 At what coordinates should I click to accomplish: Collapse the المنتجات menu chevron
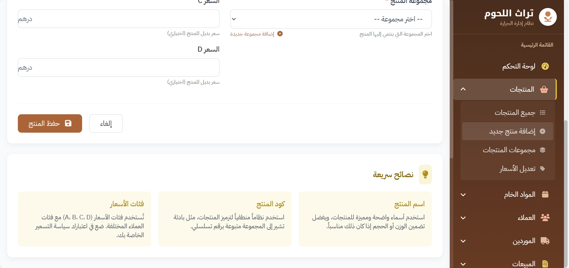coord(463,89)
